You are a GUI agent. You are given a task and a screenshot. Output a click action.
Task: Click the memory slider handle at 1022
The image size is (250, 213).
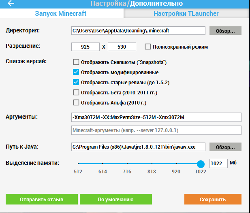click(x=201, y=164)
